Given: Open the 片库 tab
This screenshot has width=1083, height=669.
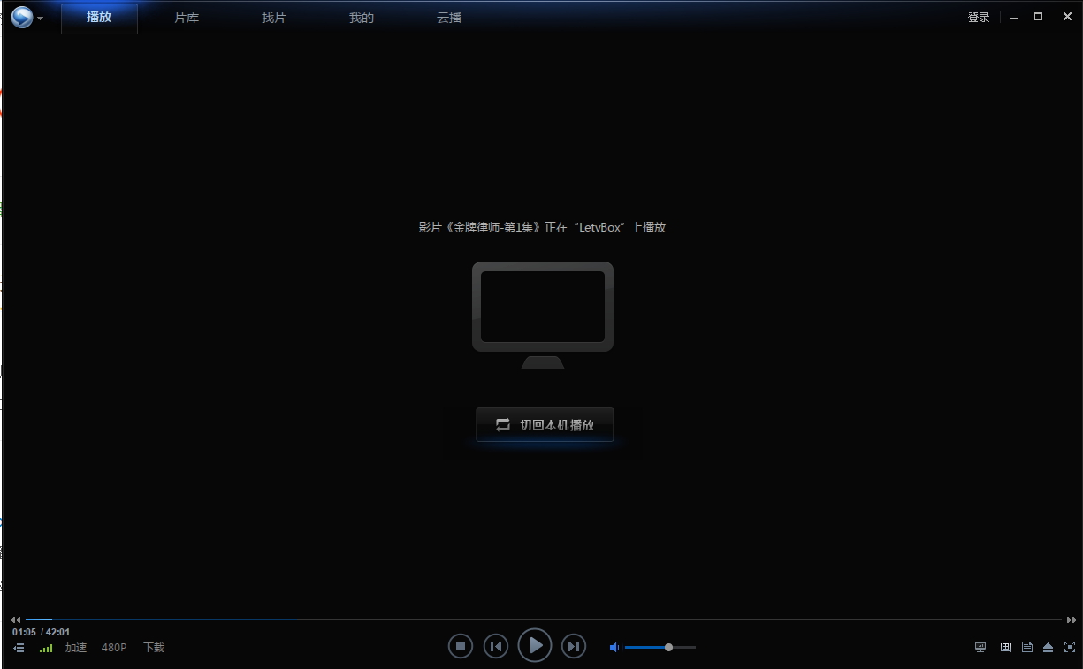Looking at the screenshot, I should click(x=187, y=18).
